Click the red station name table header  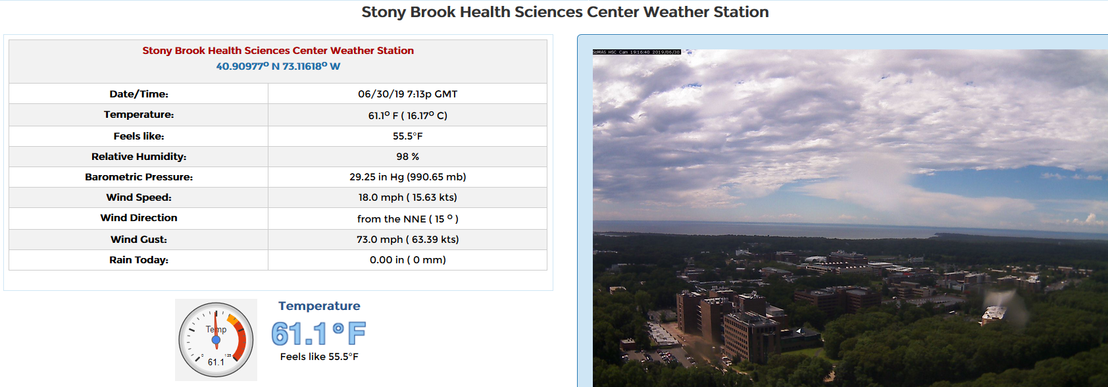(x=278, y=51)
